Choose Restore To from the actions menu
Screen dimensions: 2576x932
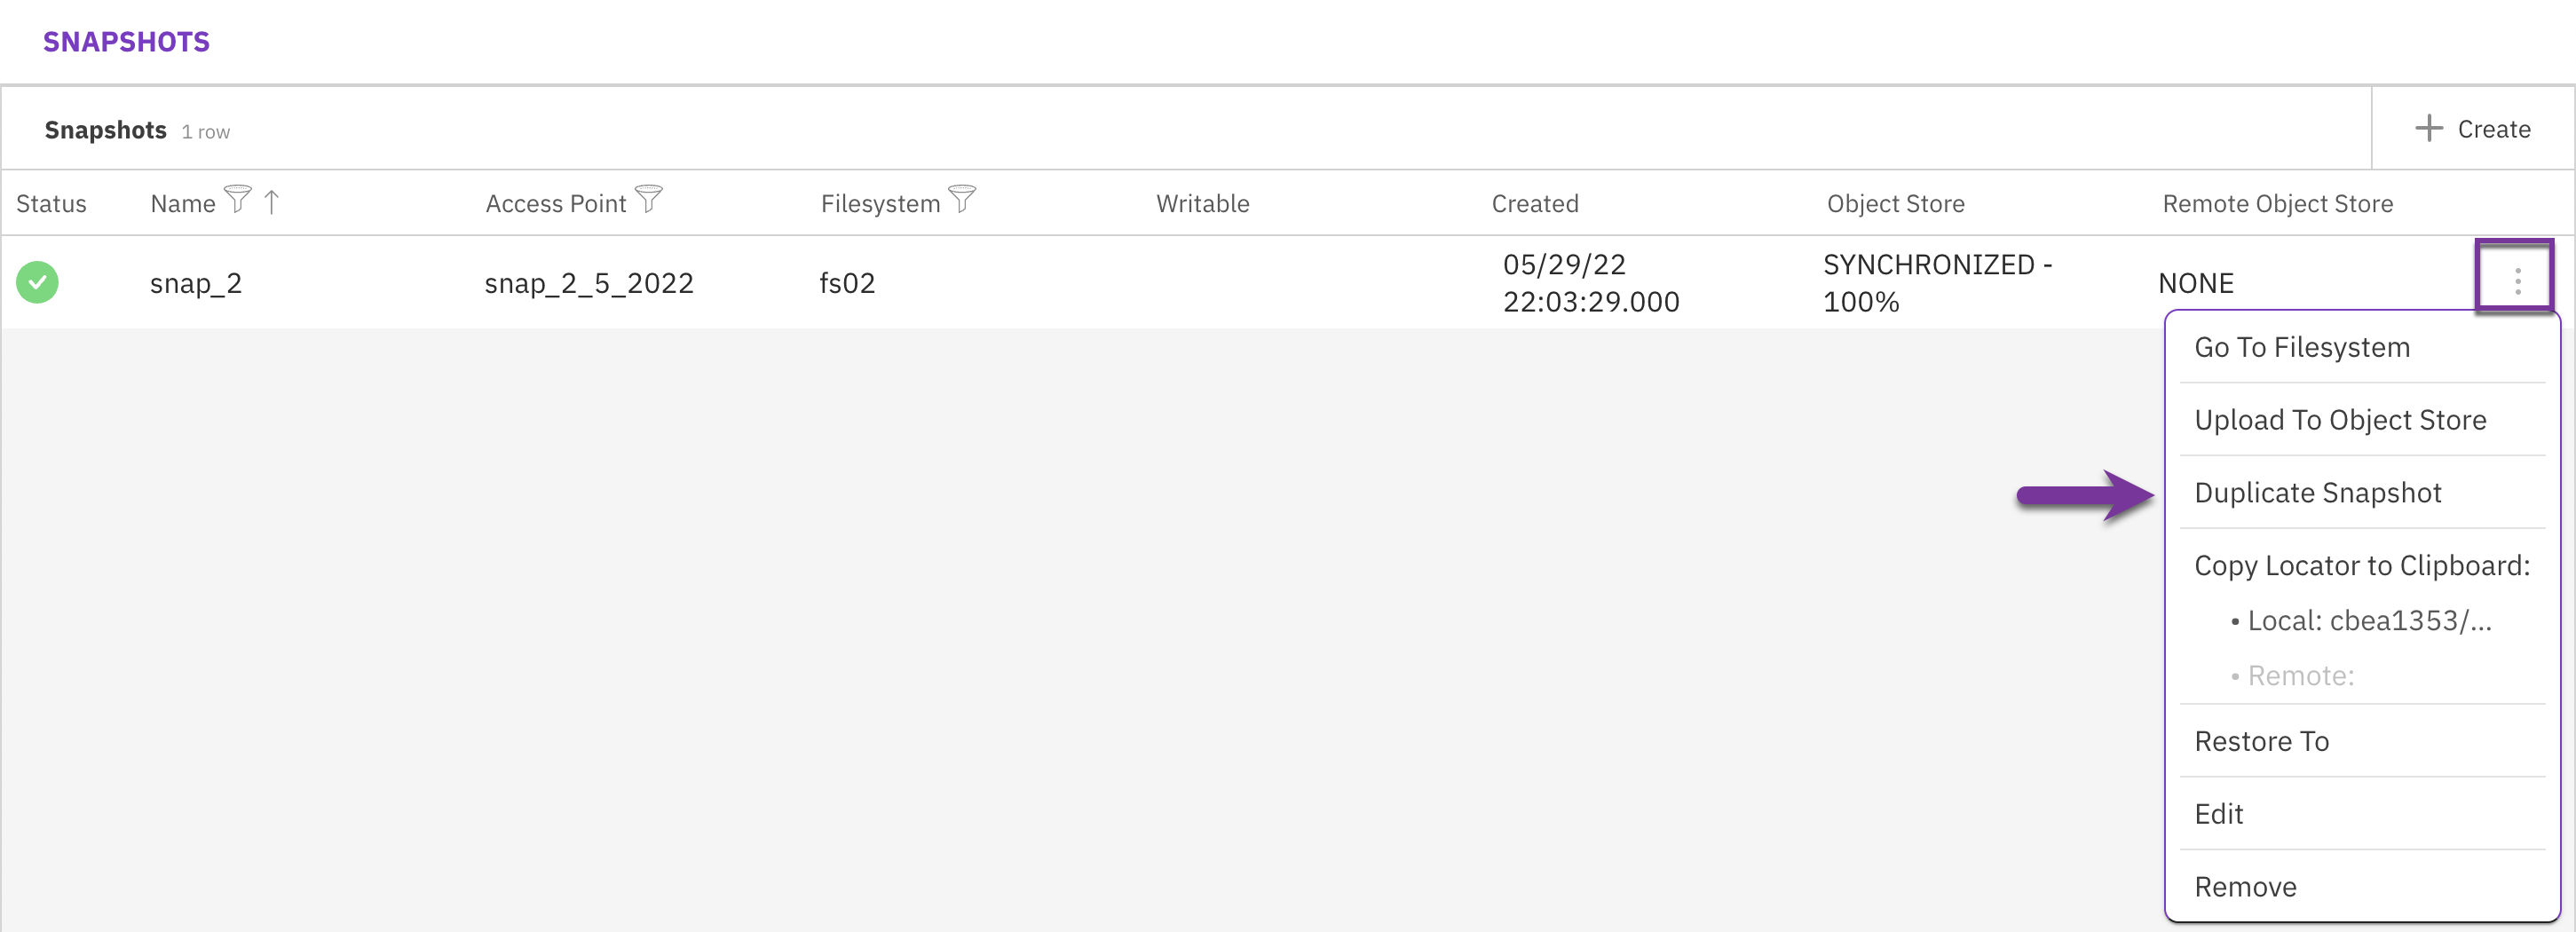2262,741
